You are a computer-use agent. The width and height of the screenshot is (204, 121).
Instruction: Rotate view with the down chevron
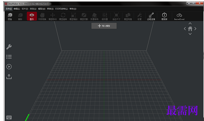pos(190,34)
